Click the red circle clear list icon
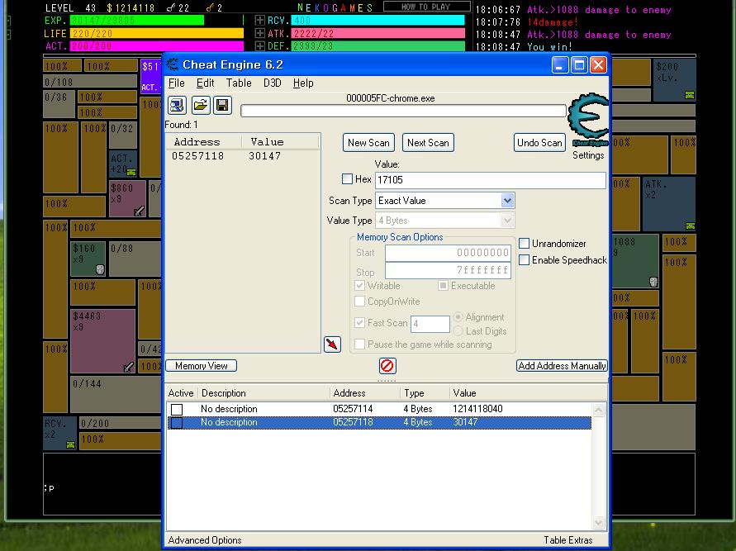 click(387, 366)
